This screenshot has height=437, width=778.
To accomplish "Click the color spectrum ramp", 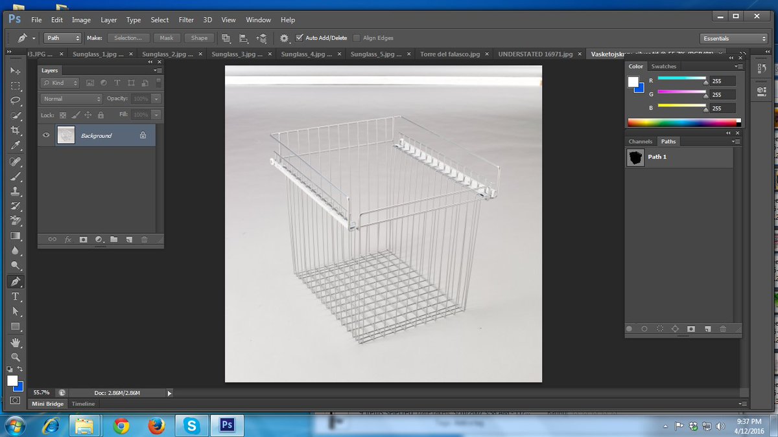I will (x=683, y=122).
